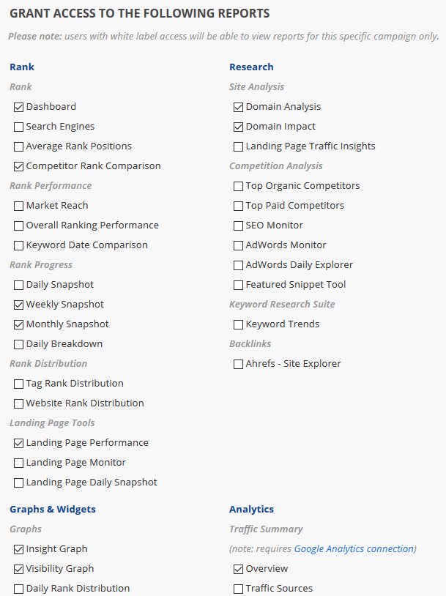This screenshot has width=446, height=596.
Task: Check Keyword Date Comparison option
Action: coord(19,245)
